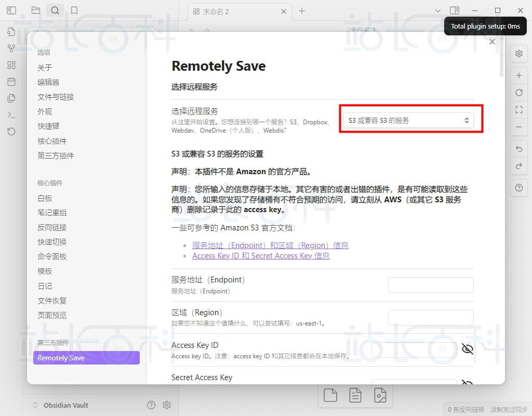Open the search magnifier icon
The image size is (532, 416).
click(55, 10)
